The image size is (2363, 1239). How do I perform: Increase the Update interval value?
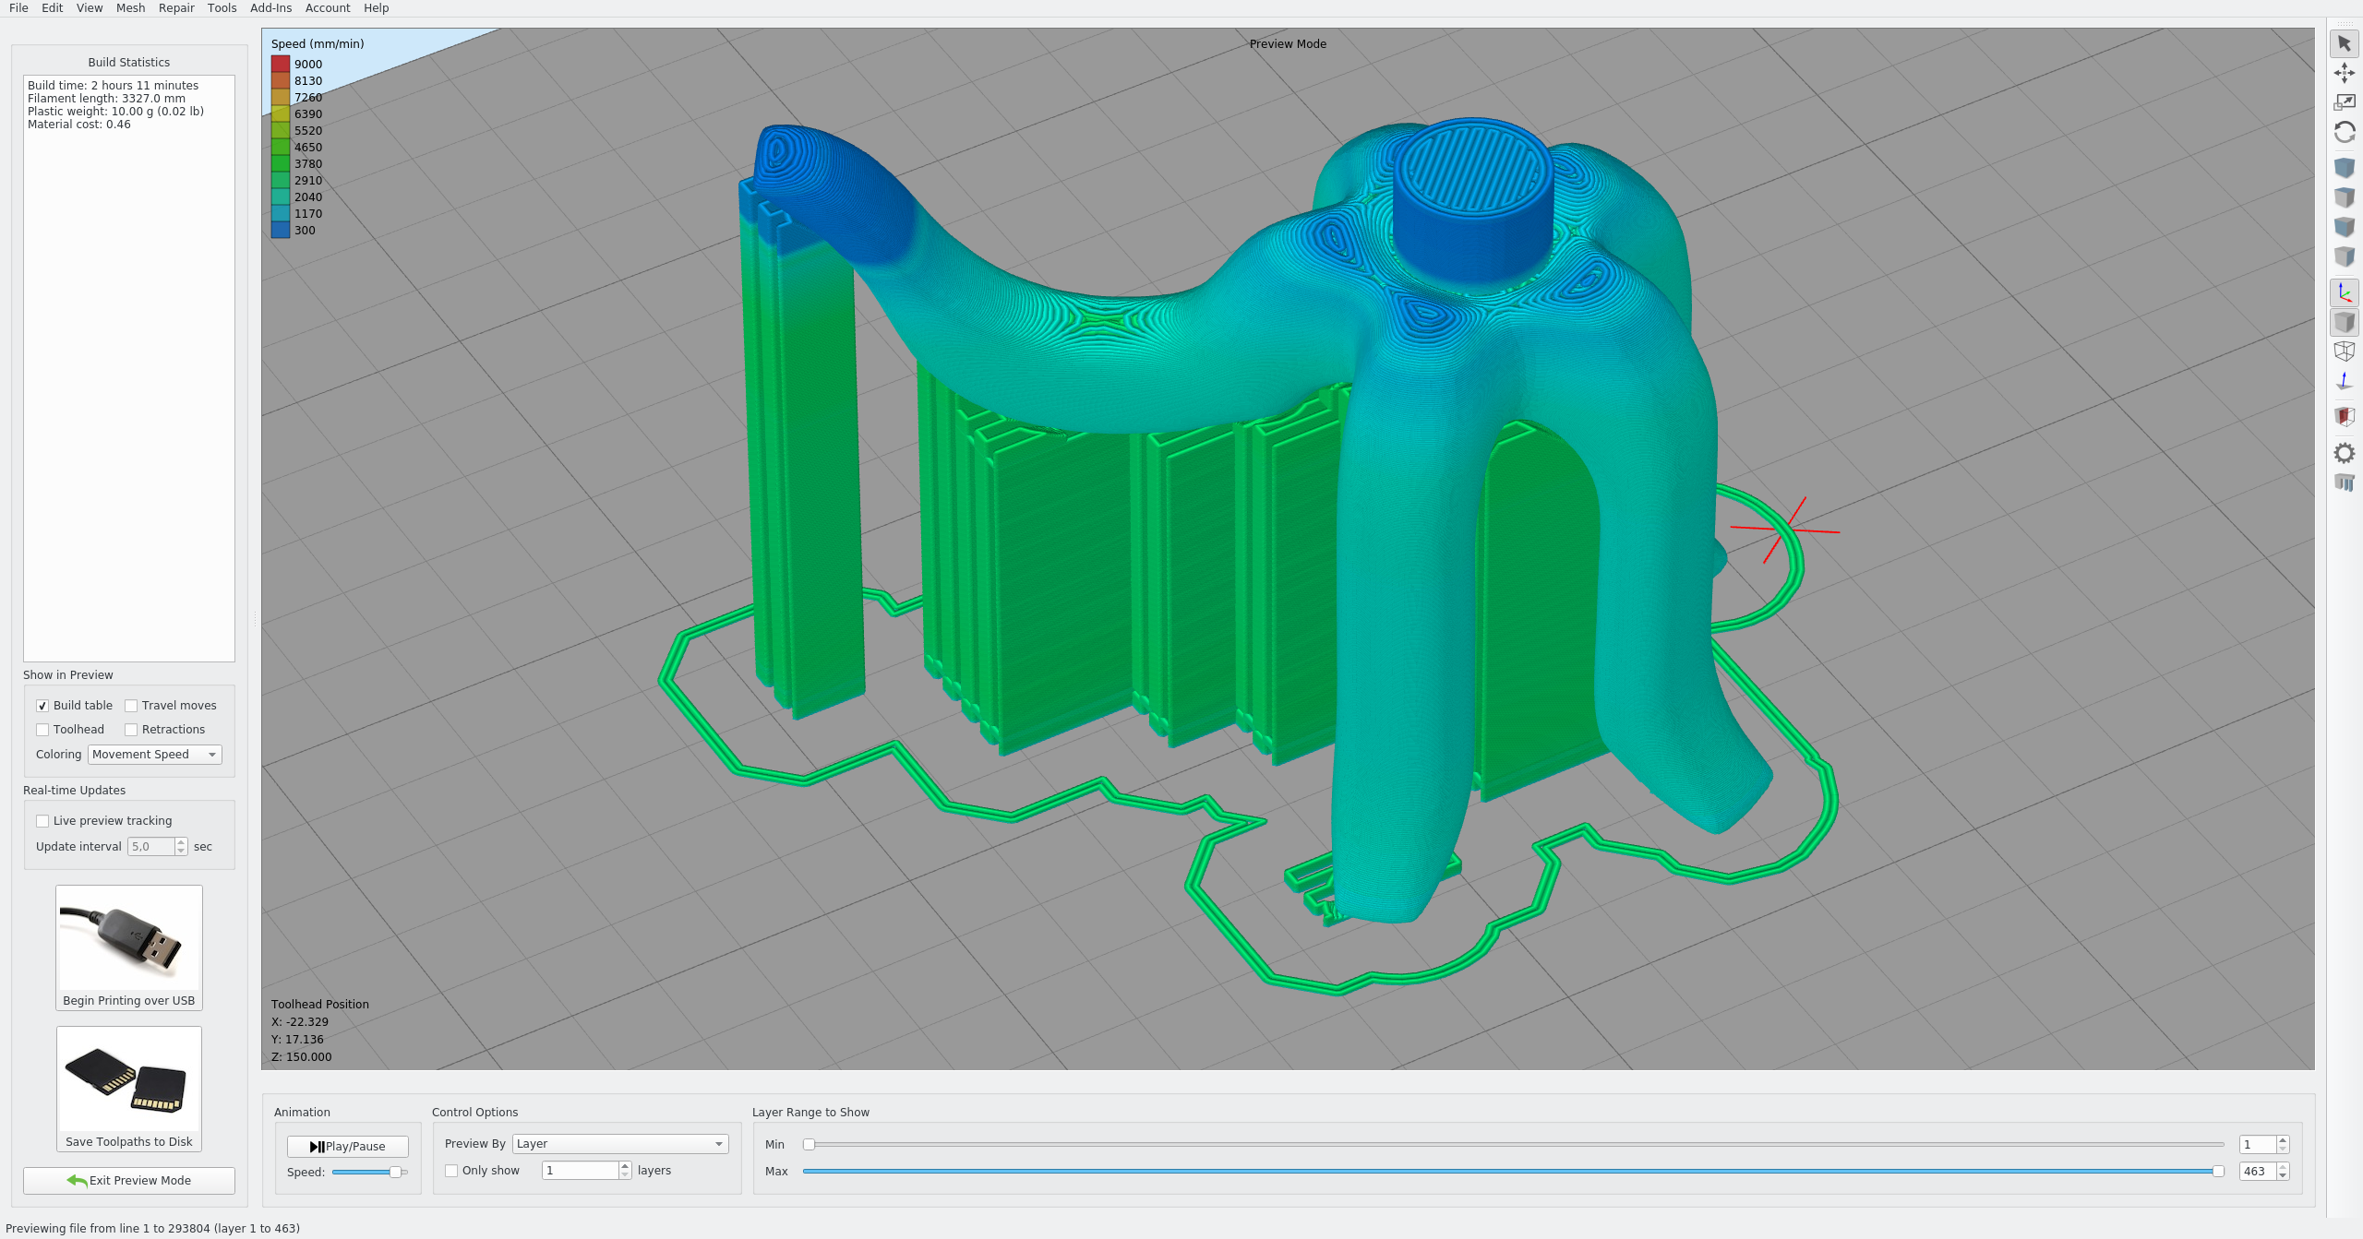181,842
